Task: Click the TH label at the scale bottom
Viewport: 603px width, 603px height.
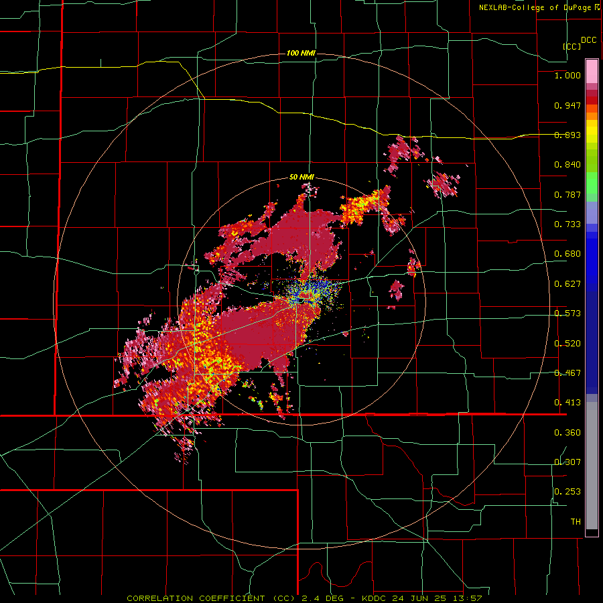Action: [x=576, y=522]
